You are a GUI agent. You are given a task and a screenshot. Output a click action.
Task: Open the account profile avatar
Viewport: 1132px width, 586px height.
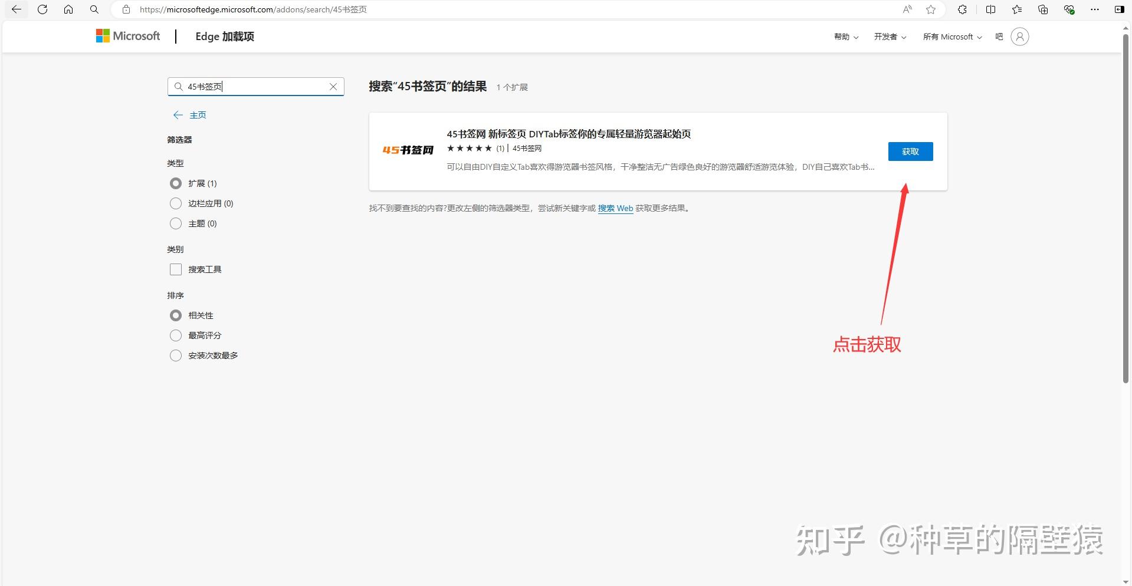coord(1019,37)
